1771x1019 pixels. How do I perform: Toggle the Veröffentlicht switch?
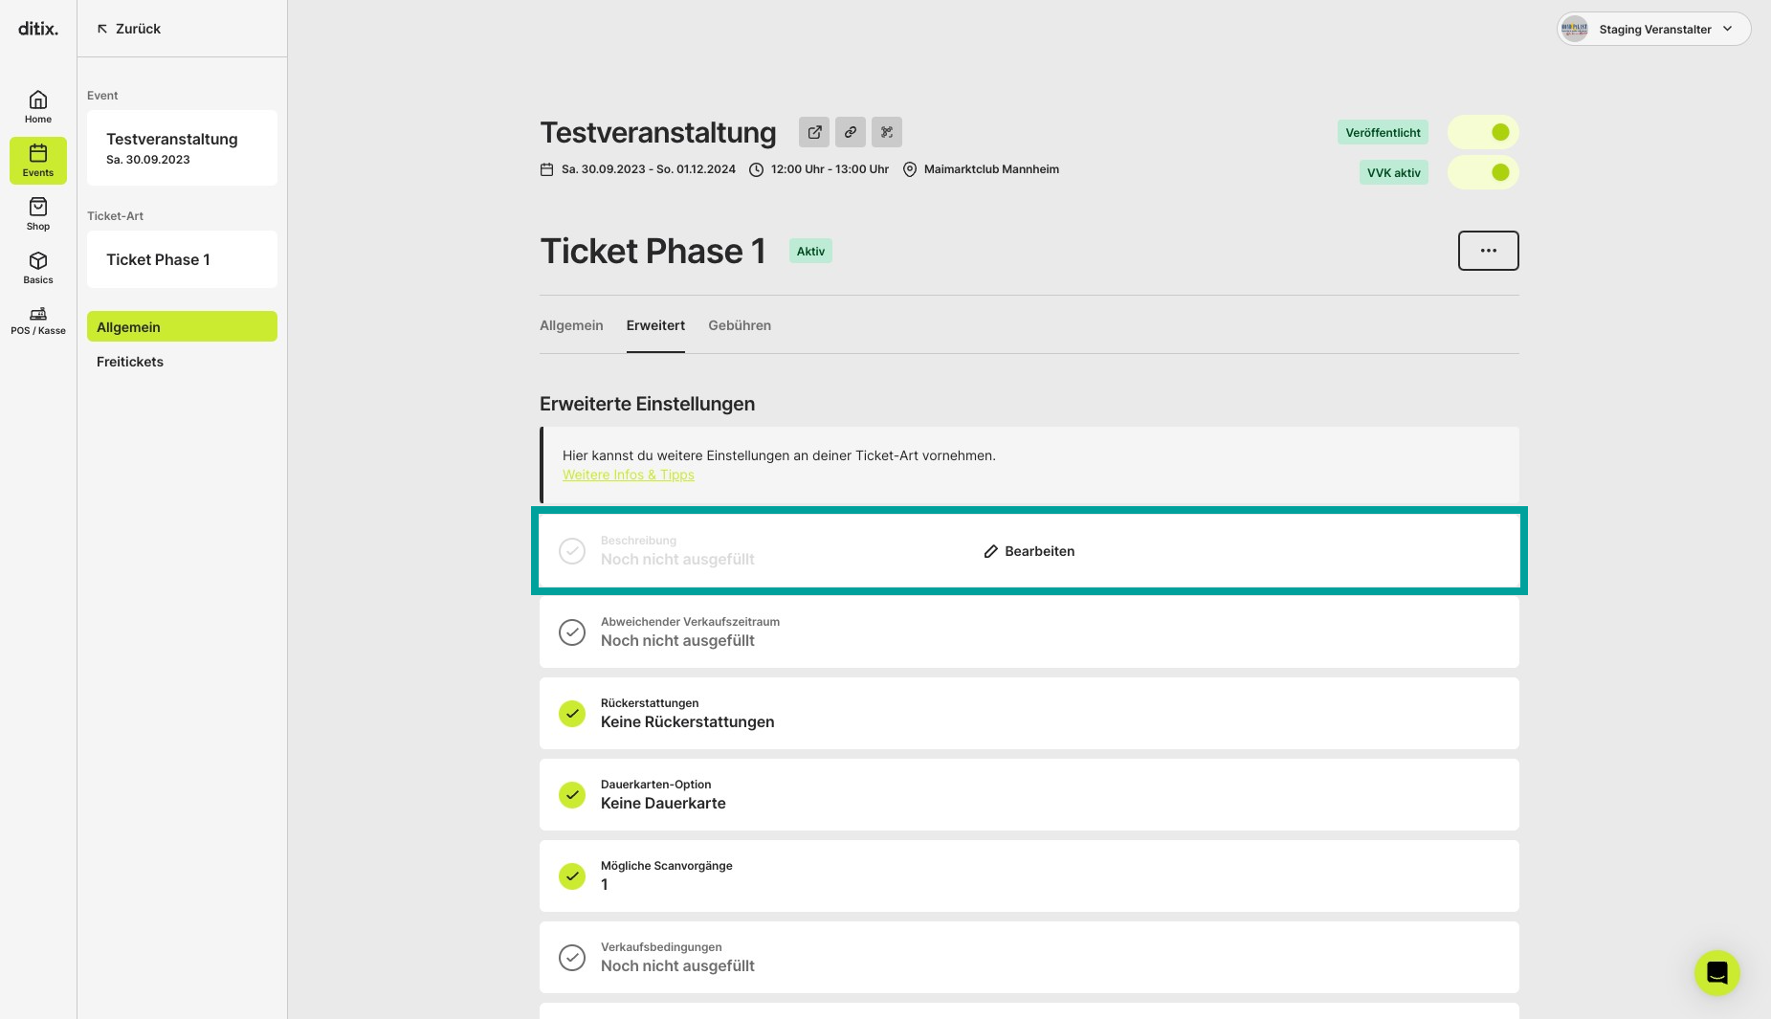pyautogui.click(x=1483, y=132)
